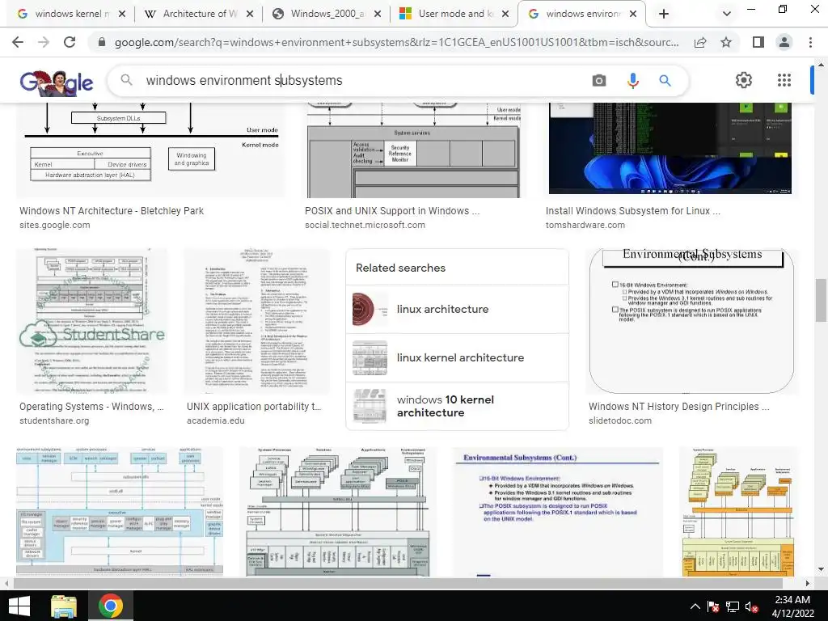Expand tab search chevron
828x621 pixels.
(x=727, y=14)
